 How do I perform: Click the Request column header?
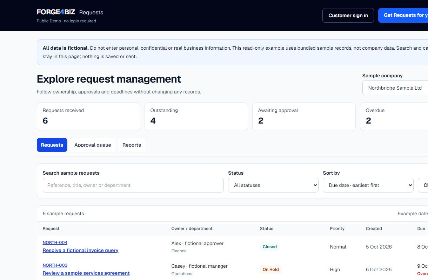coord(51,229)
